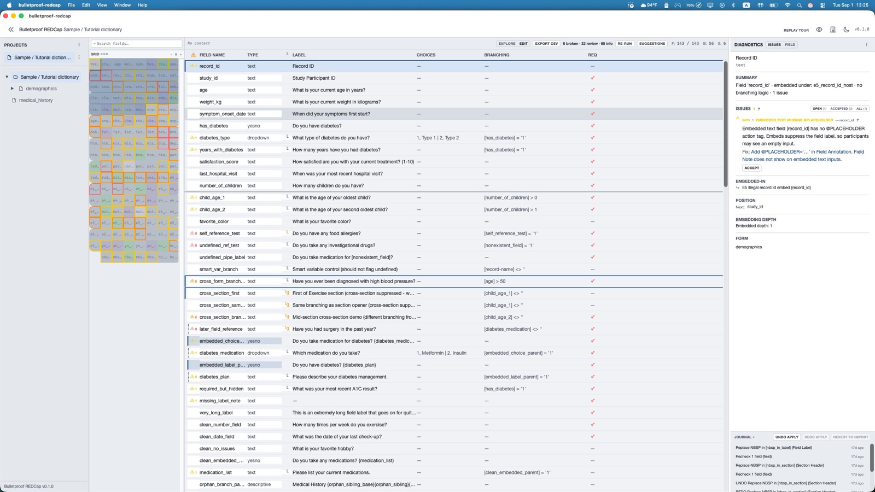Open the macOS Control Center icon

coord(822,5)
